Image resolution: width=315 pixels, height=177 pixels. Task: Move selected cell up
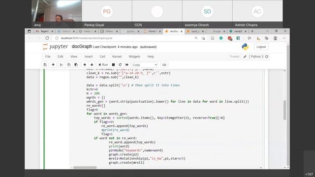[x=85, y=64]
